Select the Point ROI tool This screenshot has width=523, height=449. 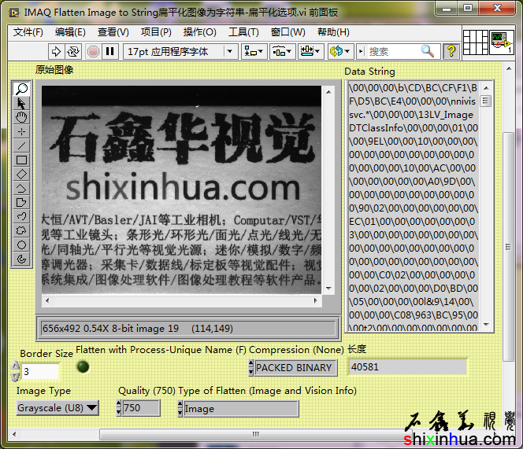point(21,131)
